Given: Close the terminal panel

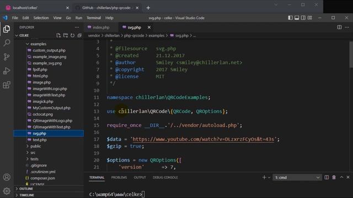Looking at the screenshot, I should pos(348,177).
